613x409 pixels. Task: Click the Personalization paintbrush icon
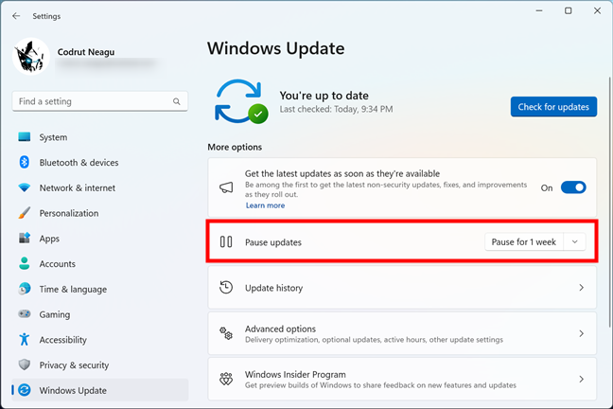coord(25,213)
